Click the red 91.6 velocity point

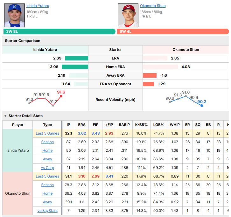click(x=61, y=96)
